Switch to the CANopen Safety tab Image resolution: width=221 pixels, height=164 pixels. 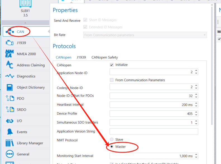tap(104, 57)
